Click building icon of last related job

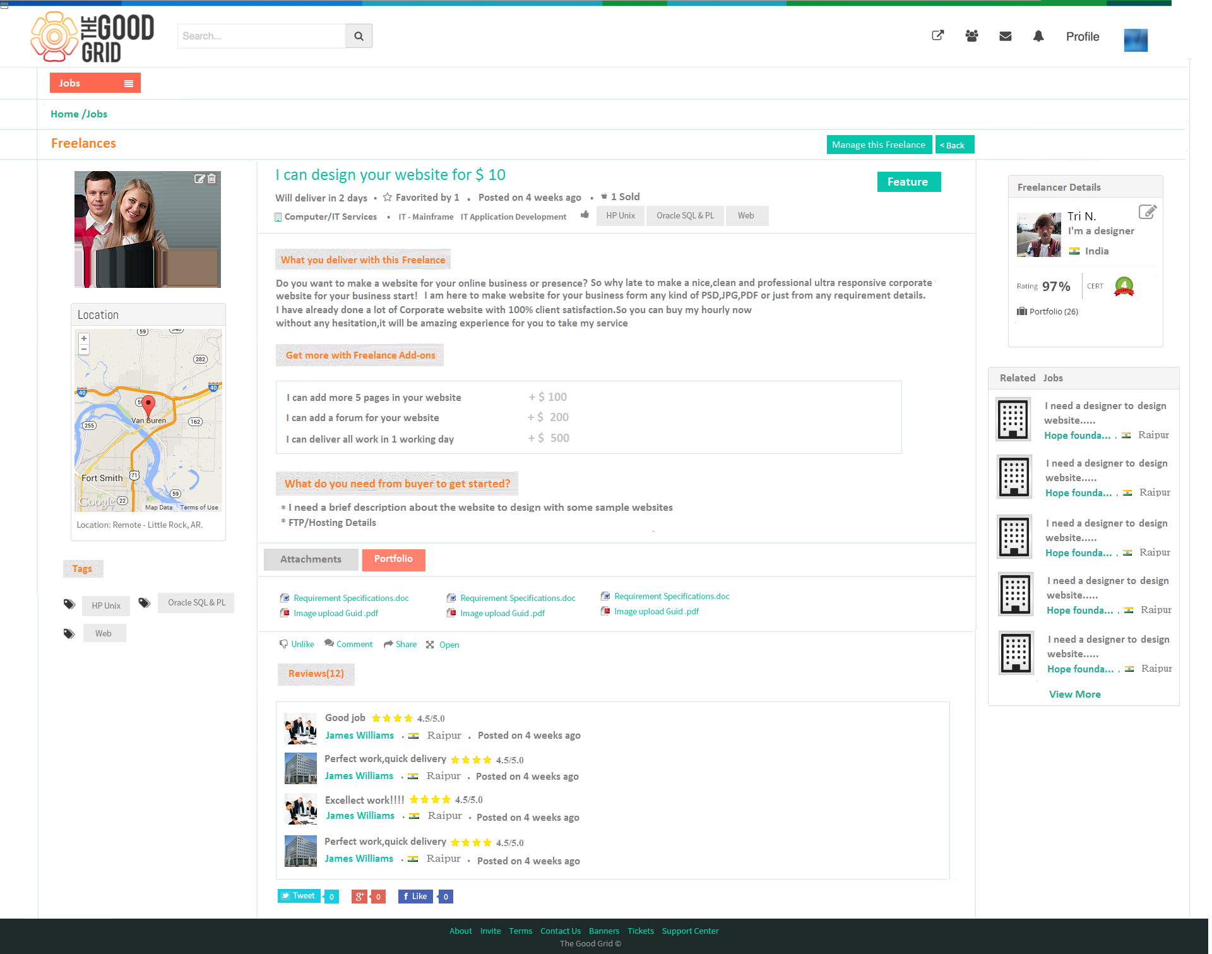pyautogui.click(x=1016, y=653)
